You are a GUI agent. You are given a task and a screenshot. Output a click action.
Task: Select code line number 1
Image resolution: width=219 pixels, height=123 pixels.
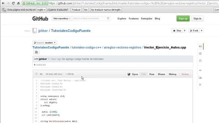coord(36,80)
